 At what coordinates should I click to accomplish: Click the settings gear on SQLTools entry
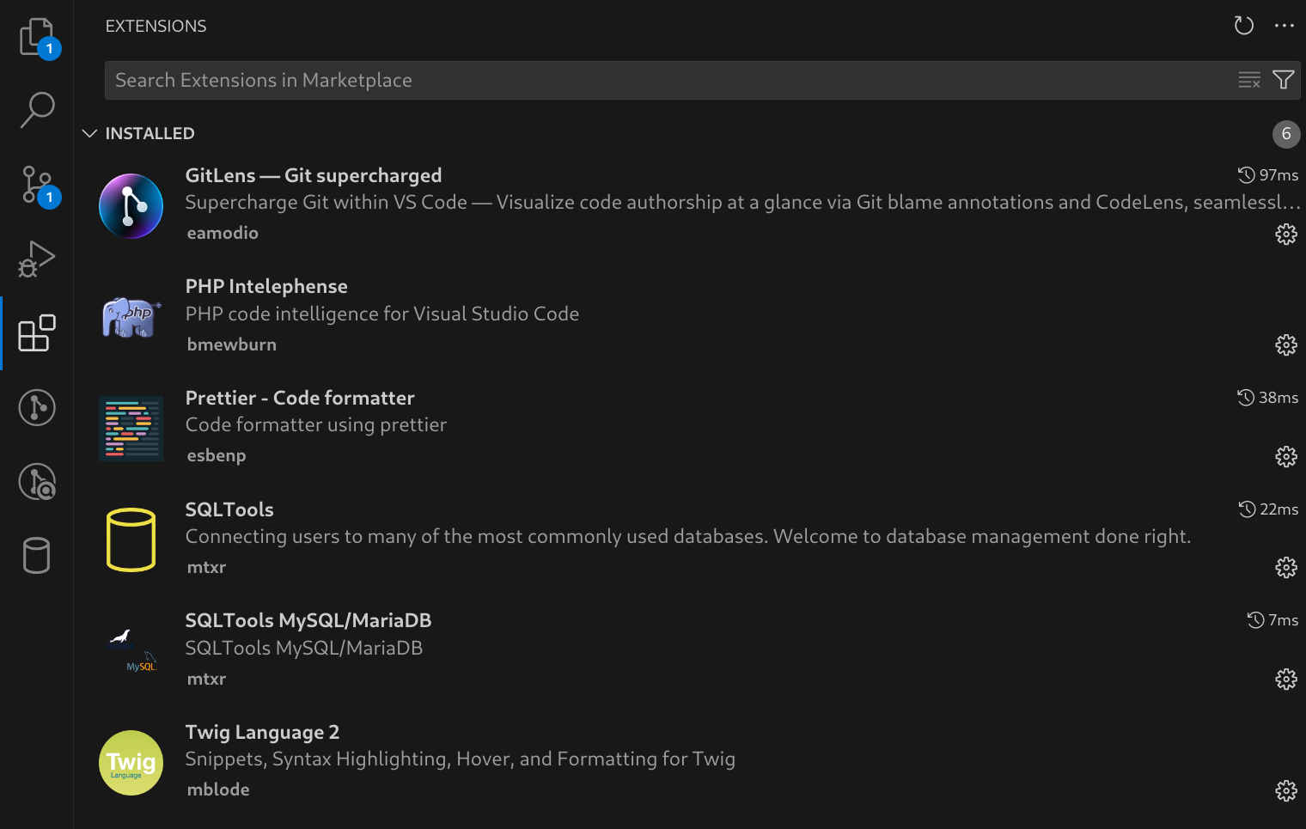1285,567
